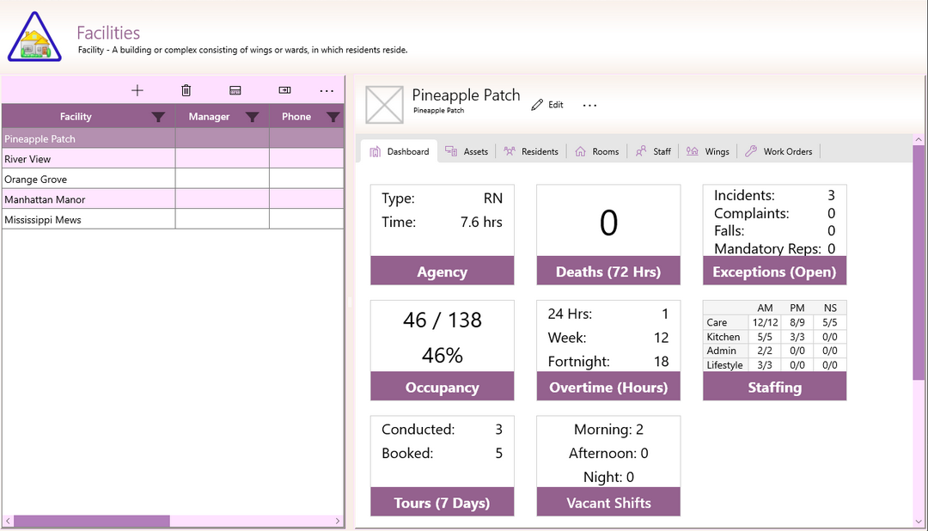Open the Staffing tile

pyautogui.click(x=775, y=350)
